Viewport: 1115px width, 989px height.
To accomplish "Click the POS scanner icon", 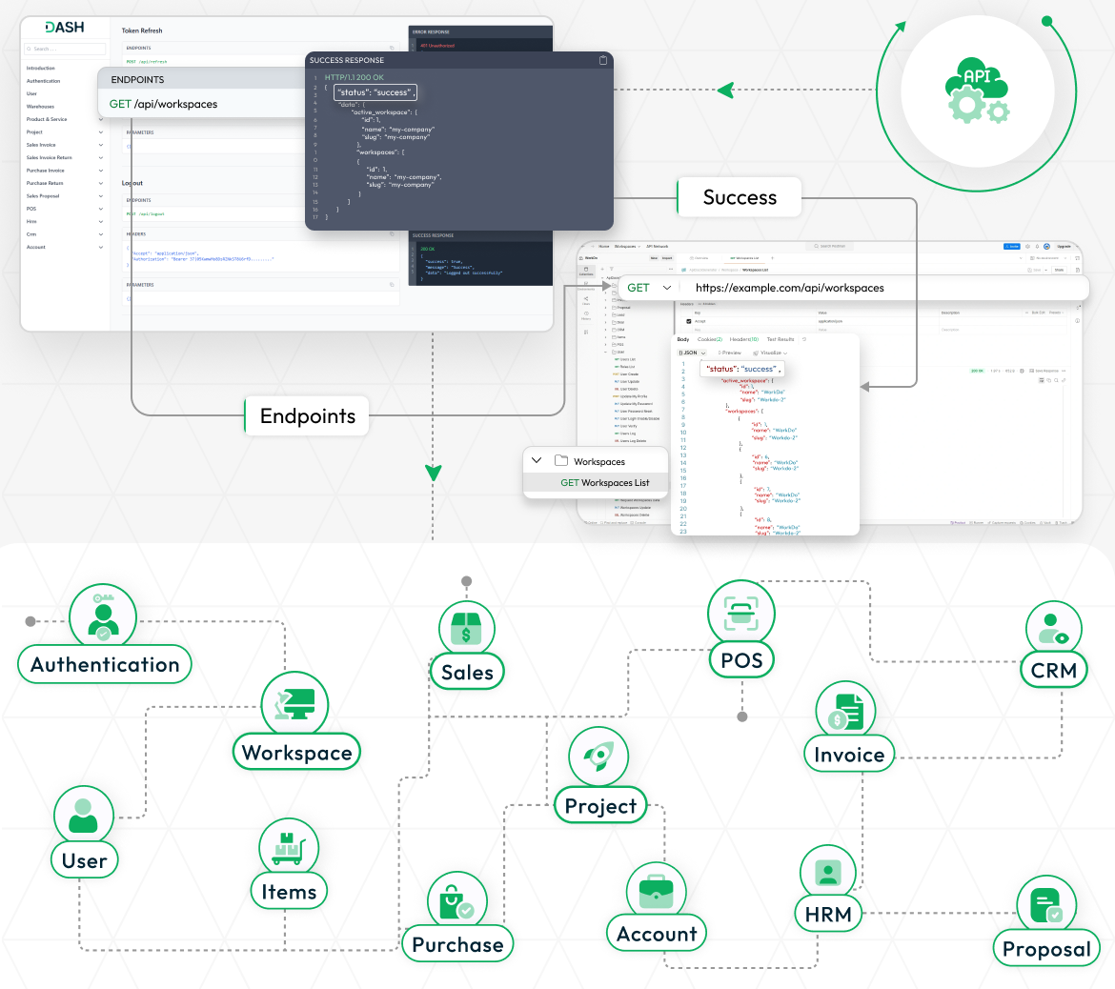I will coord(741,613).
